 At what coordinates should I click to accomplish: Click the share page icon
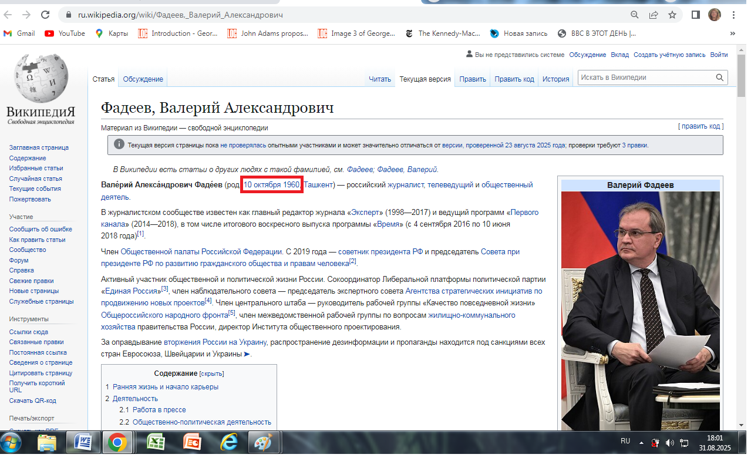click(654, 15)
